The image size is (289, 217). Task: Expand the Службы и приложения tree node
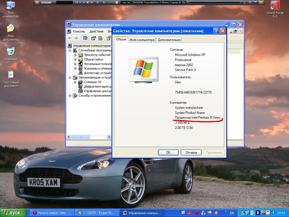pos(70,96)
